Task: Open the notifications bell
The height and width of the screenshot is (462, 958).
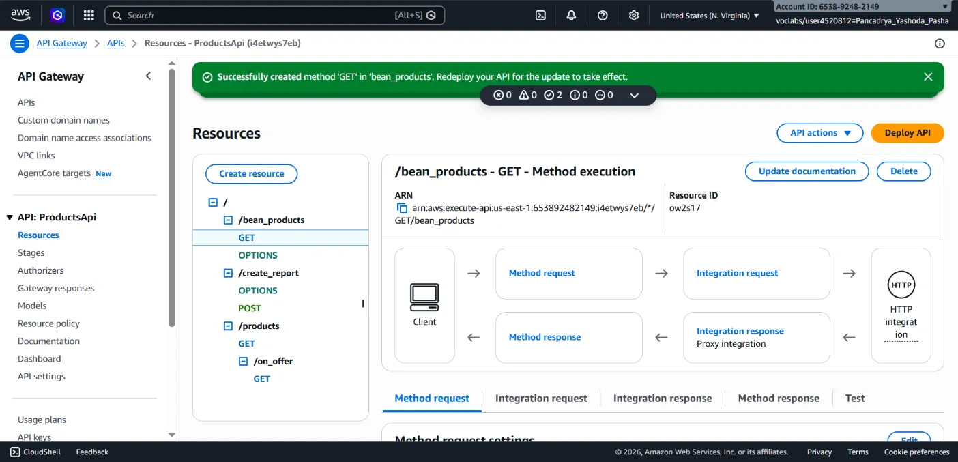Action: pyautogui.click(x=571, y=15)
